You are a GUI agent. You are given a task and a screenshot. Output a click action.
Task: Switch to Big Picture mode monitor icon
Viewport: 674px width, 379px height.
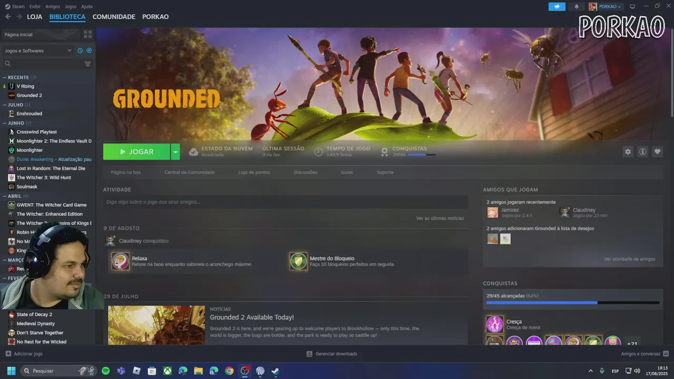[x=632, y=6]
